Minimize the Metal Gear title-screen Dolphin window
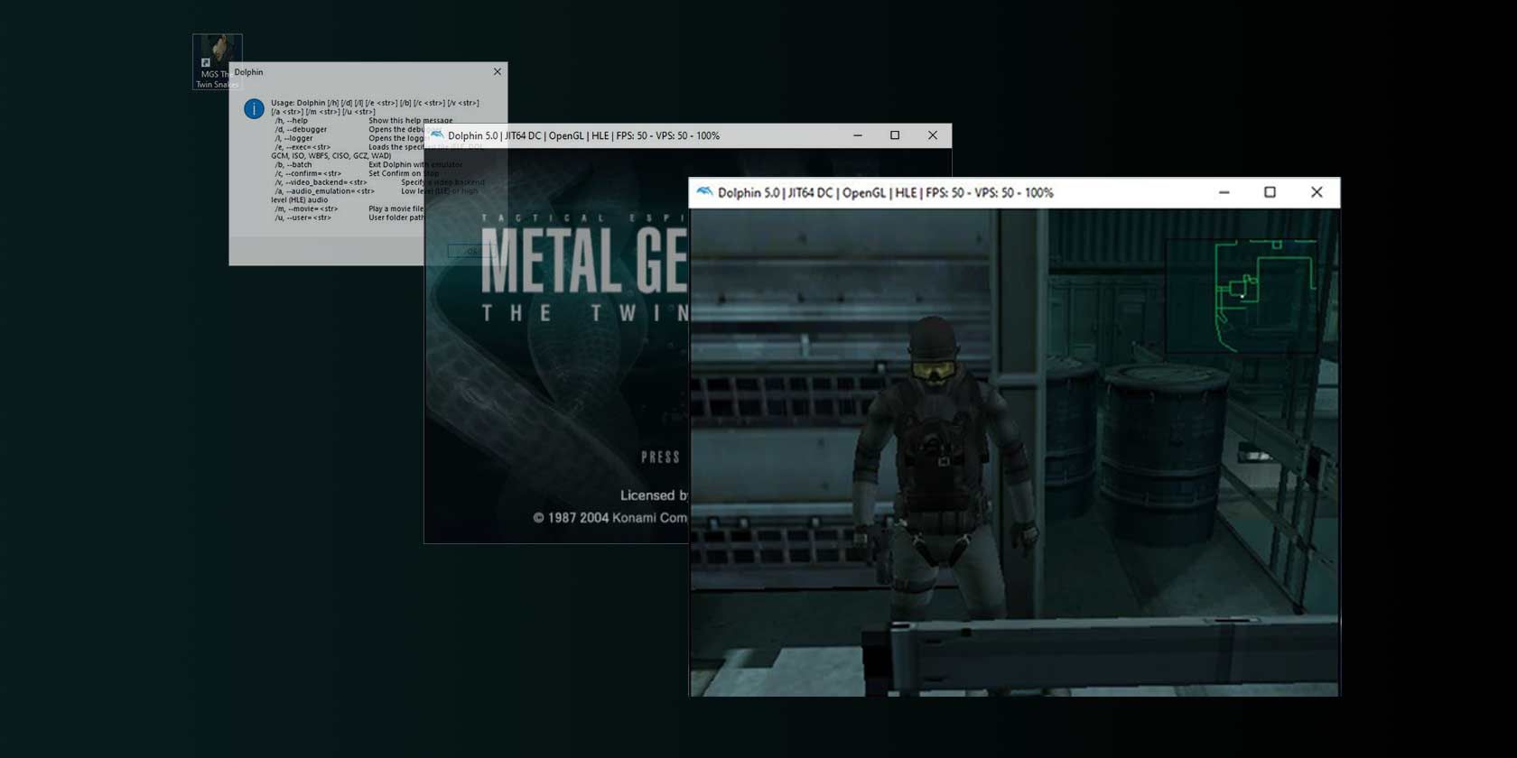Viewport: 1517px width, 758px height. click(858, 135)
